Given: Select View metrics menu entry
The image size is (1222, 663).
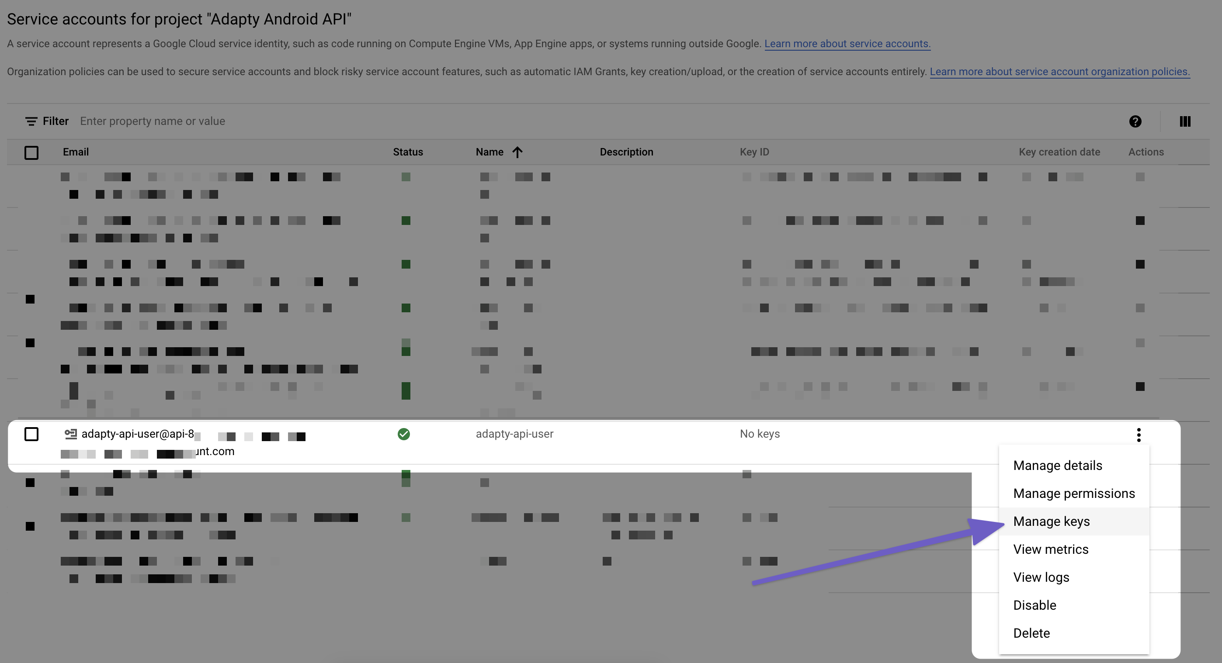Looking at the screenshot, I should [1050, 549].
